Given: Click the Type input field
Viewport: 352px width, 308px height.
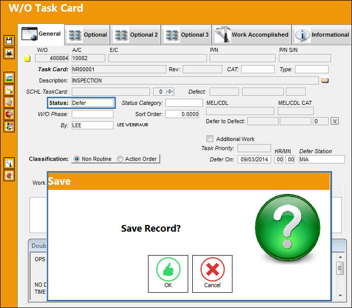Looking at the screenshot, I should 312,69.
